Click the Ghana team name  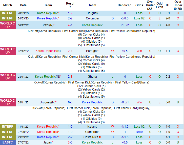click(92, 77)
